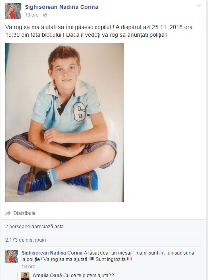Screen dimensions: 208x280
Task: Open the '2.173 de distribuiri' shares list
Action: pyautogui.click(x=26, y=240)
